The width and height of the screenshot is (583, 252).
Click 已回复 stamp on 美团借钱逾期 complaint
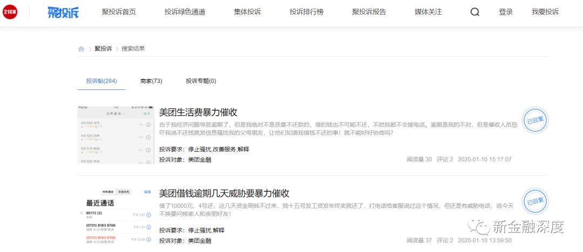click(535, 201)
